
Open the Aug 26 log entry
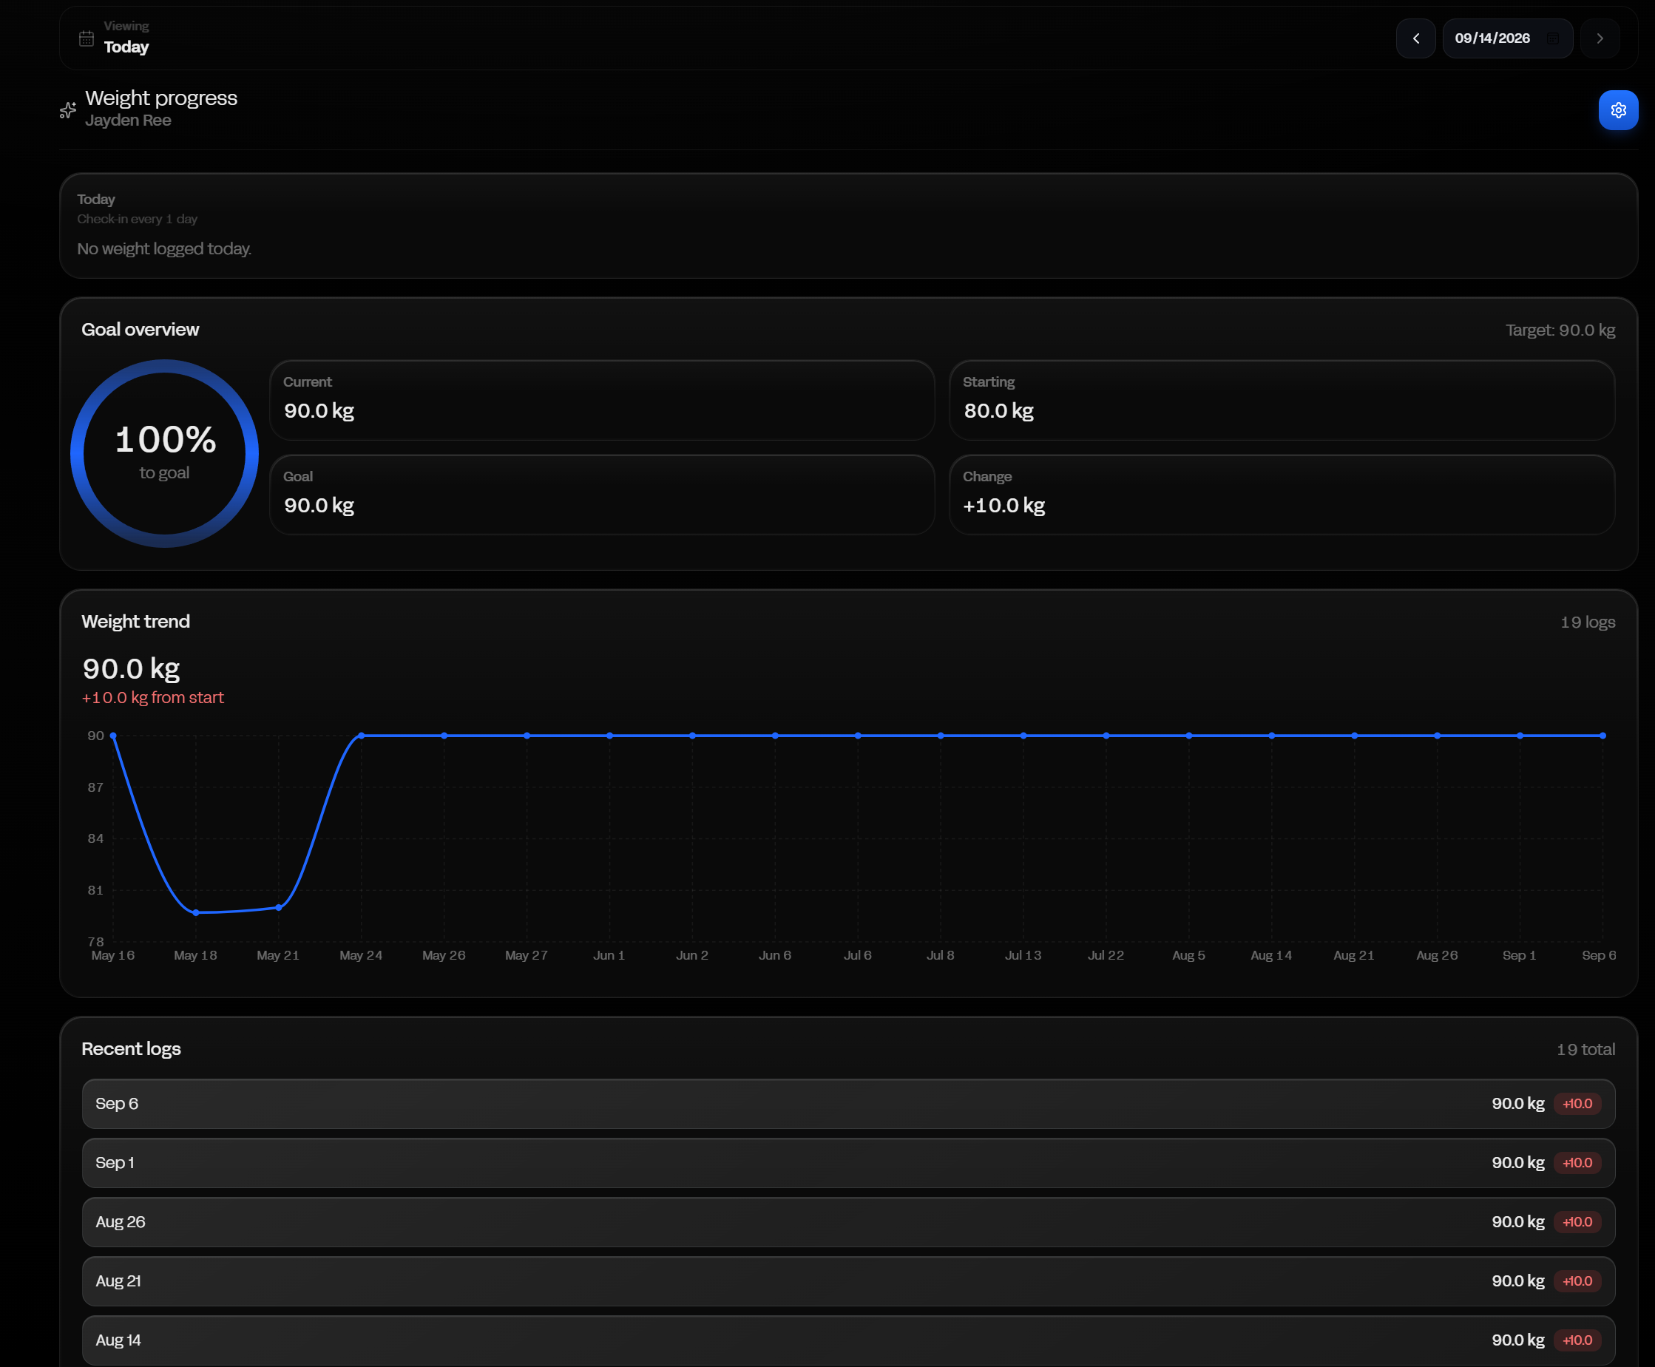coord(848,1222)
